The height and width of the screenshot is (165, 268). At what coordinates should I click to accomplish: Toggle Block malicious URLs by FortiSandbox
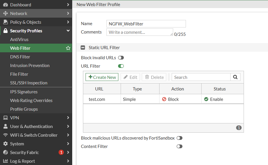coord(180,138)
